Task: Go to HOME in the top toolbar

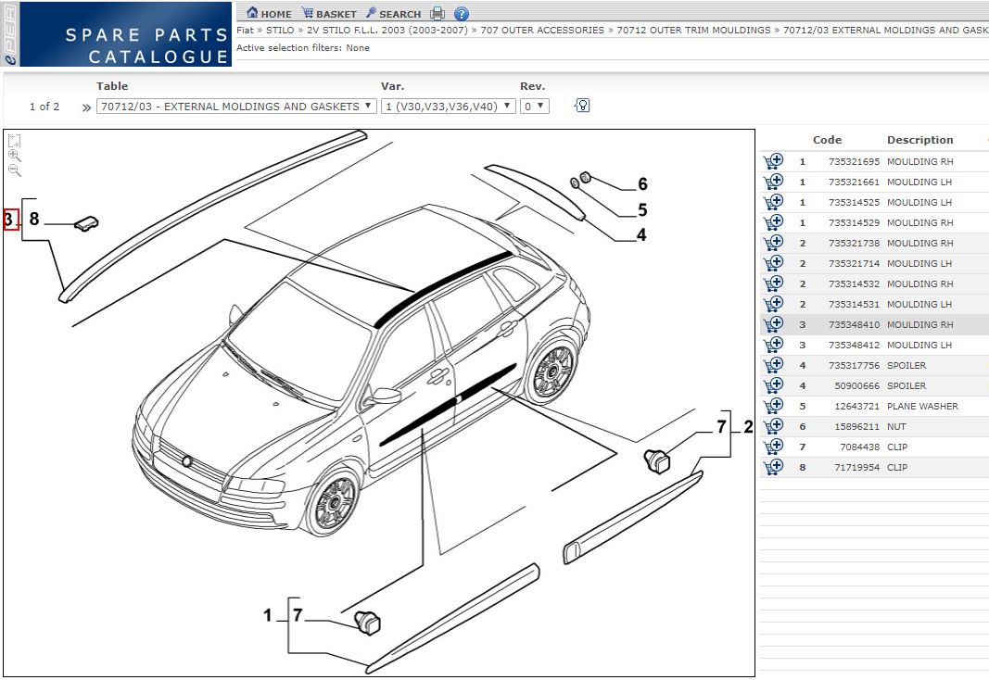Action: (269, 13)
